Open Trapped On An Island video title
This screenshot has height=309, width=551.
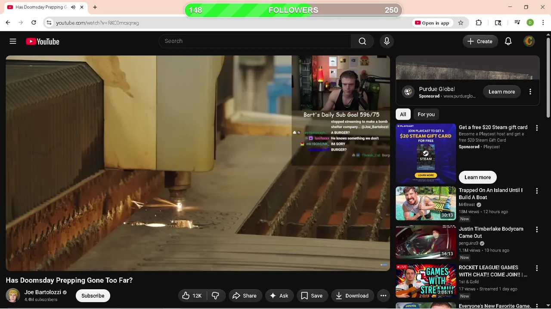pyautogui.click(x=491, y=194)
